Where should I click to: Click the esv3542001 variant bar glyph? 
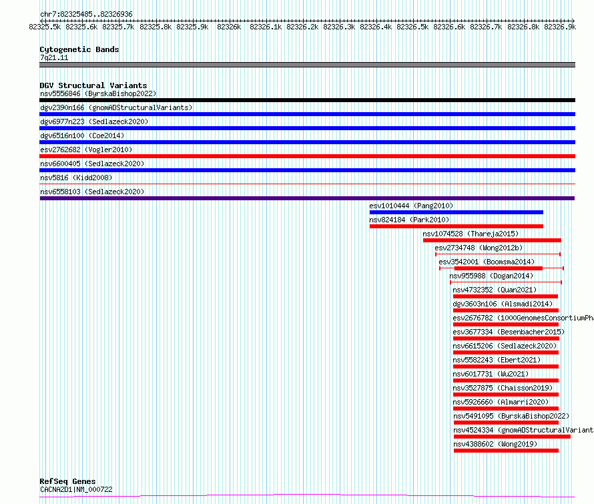click(x=502, y=268)
